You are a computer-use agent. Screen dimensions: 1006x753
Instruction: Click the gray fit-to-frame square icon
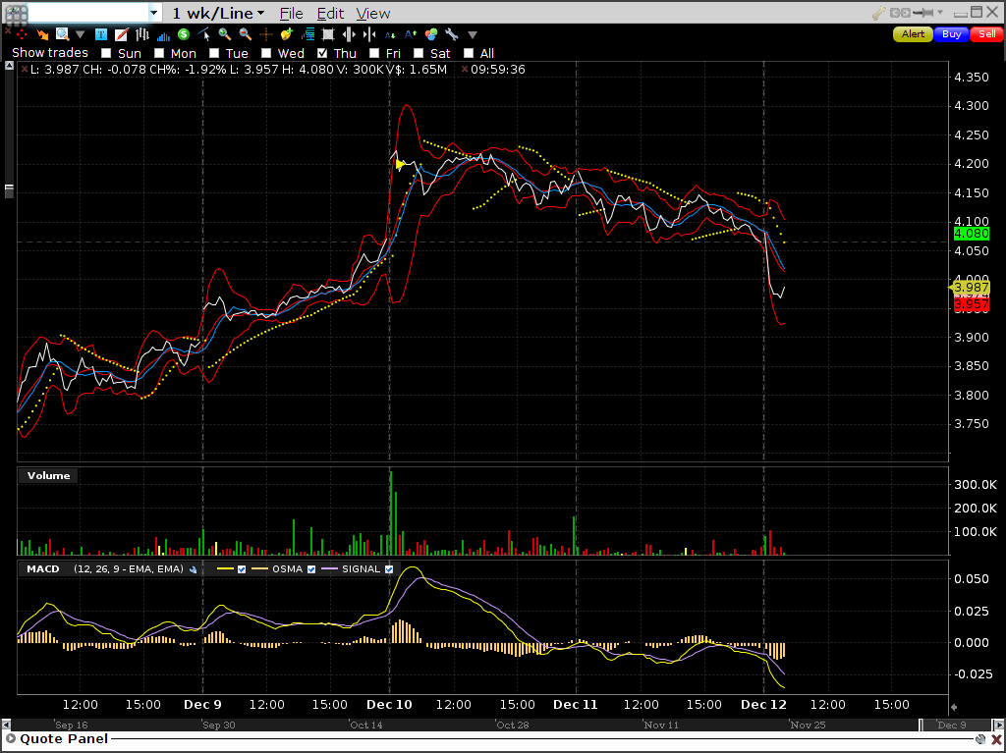(x=328, y=34)
